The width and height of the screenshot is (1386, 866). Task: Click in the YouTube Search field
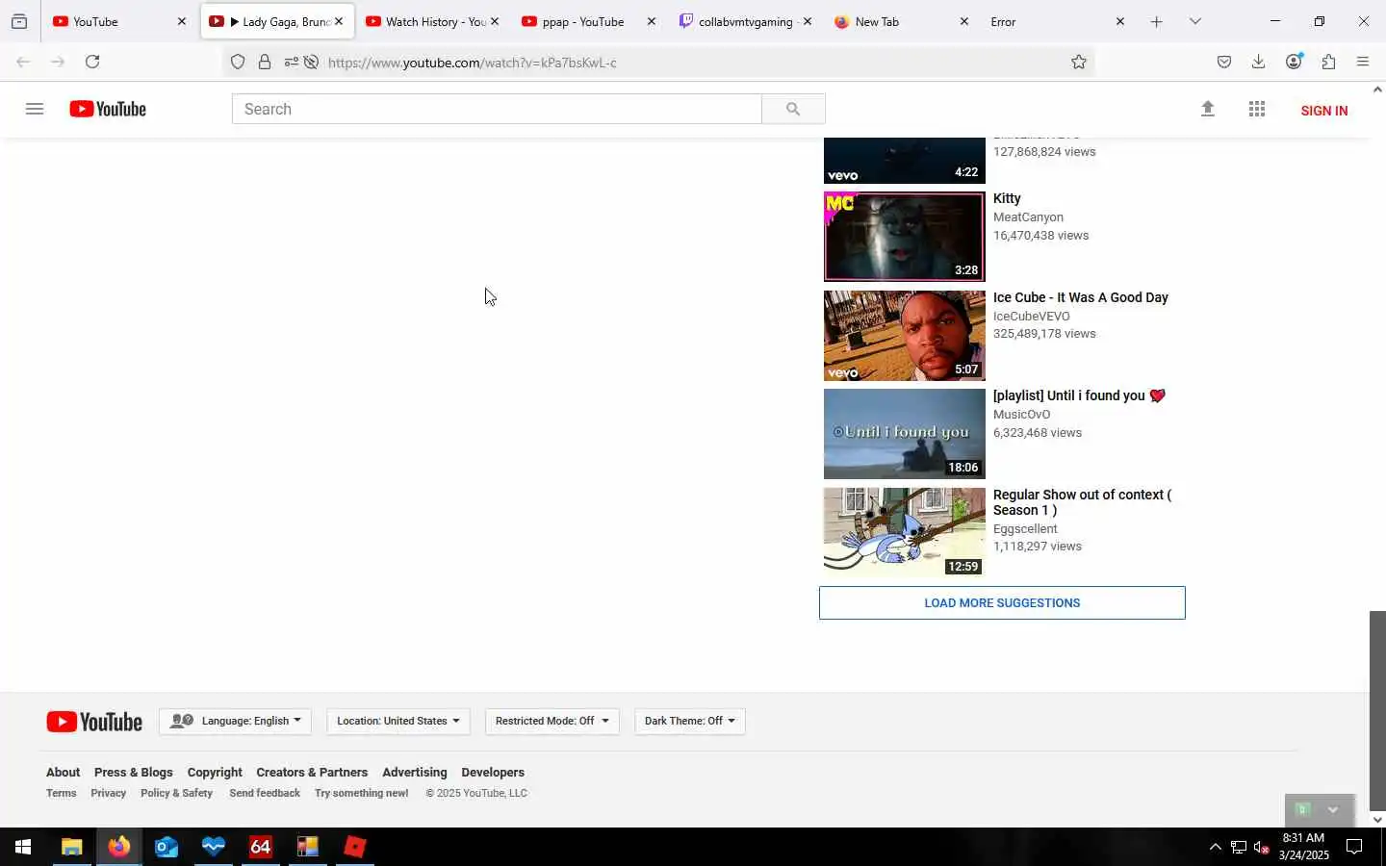point(497,109)
